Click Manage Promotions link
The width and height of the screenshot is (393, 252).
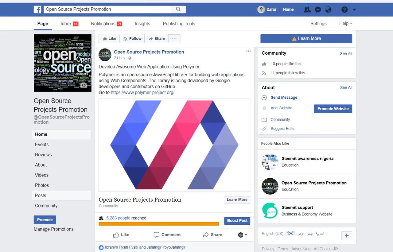[x=54, y=229]
